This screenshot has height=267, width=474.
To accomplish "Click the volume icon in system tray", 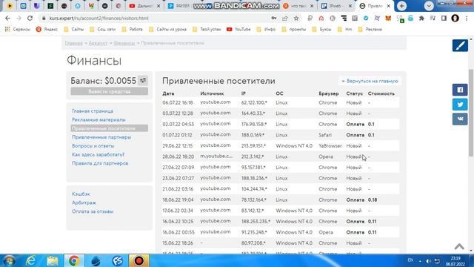I will pos(428,261).
